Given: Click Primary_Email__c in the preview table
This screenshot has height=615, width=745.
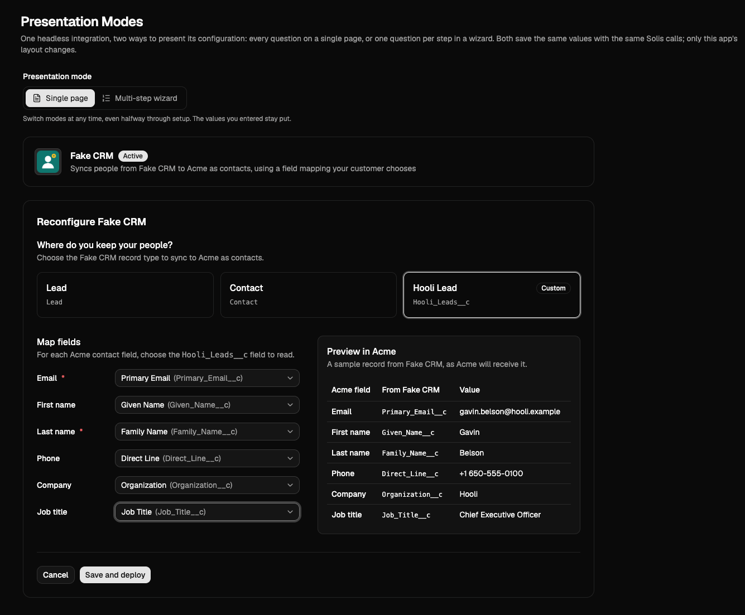Looking at the screenshot, I should 414,412.
